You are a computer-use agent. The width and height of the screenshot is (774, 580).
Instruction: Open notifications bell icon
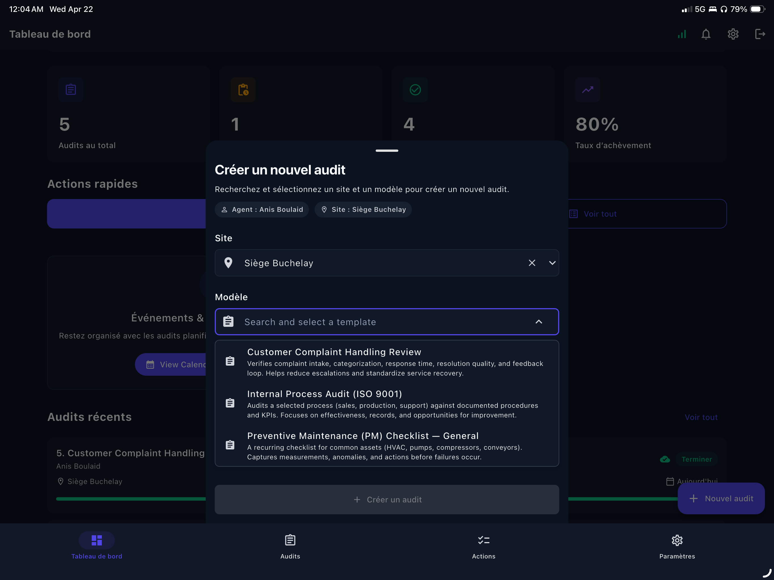(706, 34)
